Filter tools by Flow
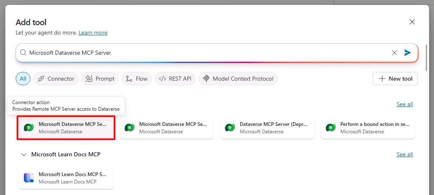Viewport: 434px width, 195px height. tap(137, 79)
